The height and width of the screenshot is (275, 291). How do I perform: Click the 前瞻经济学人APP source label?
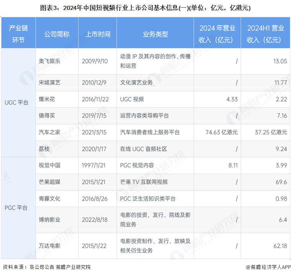pyautogui.click(x=268, y=267)
